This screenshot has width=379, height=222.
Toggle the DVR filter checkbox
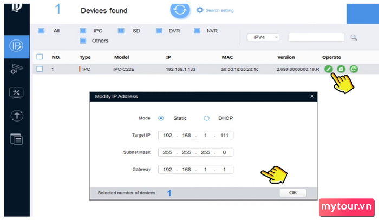pos(159,31)
